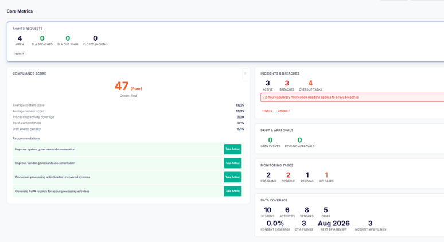
Task: Open the Pending Approvals count
Action: coord(299,142)
